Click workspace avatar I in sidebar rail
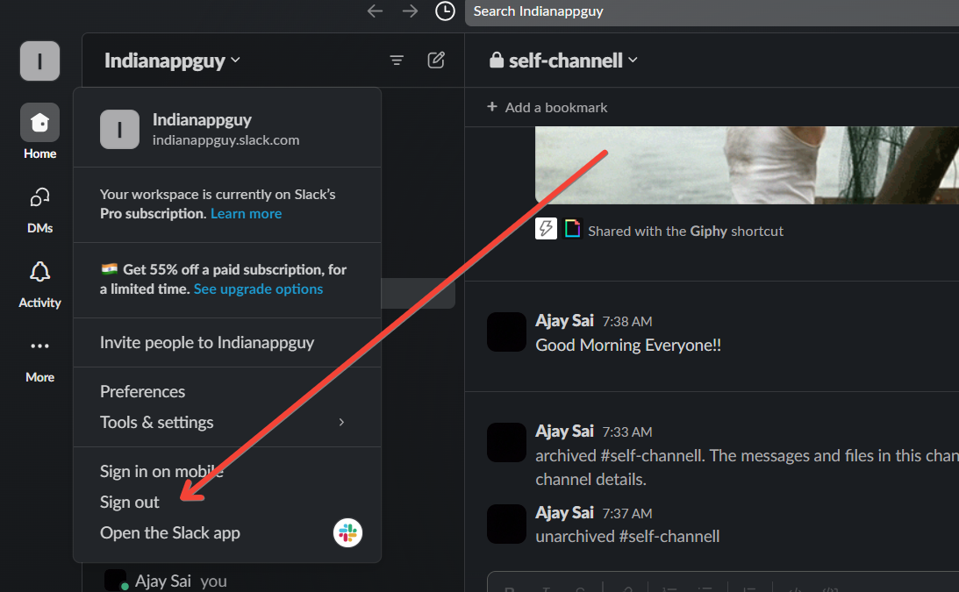959x592 pixels. click(x=39, y=61)
